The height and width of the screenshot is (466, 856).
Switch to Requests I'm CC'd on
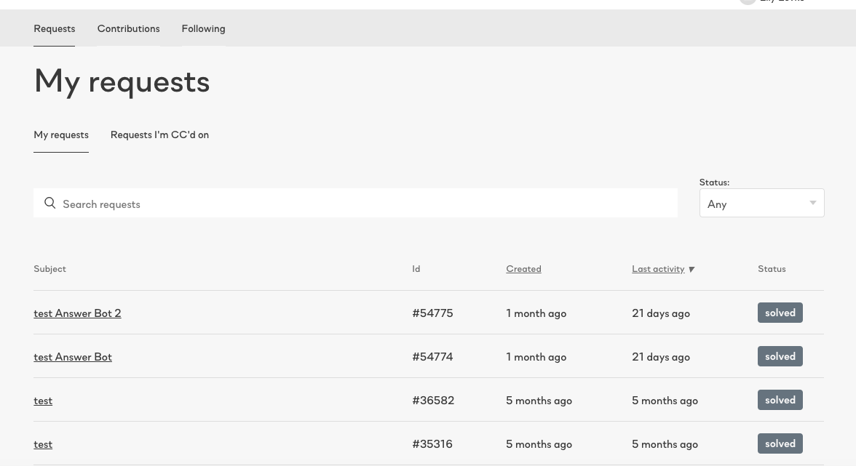pyautogui.click(x=159, y=134)
